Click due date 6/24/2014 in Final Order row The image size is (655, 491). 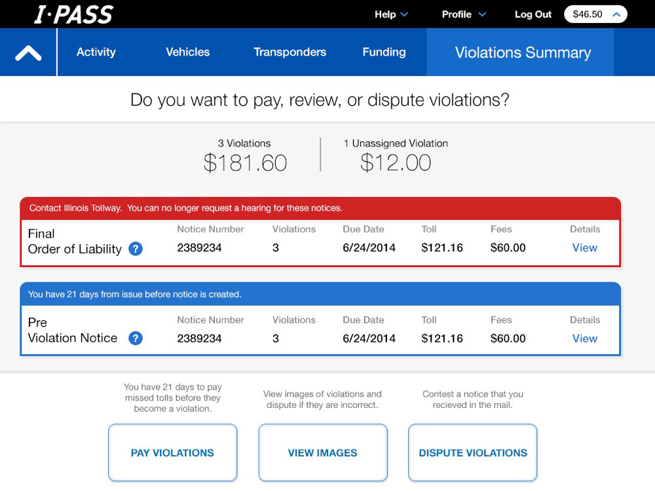pyautogui.click(x=369, y=247)
